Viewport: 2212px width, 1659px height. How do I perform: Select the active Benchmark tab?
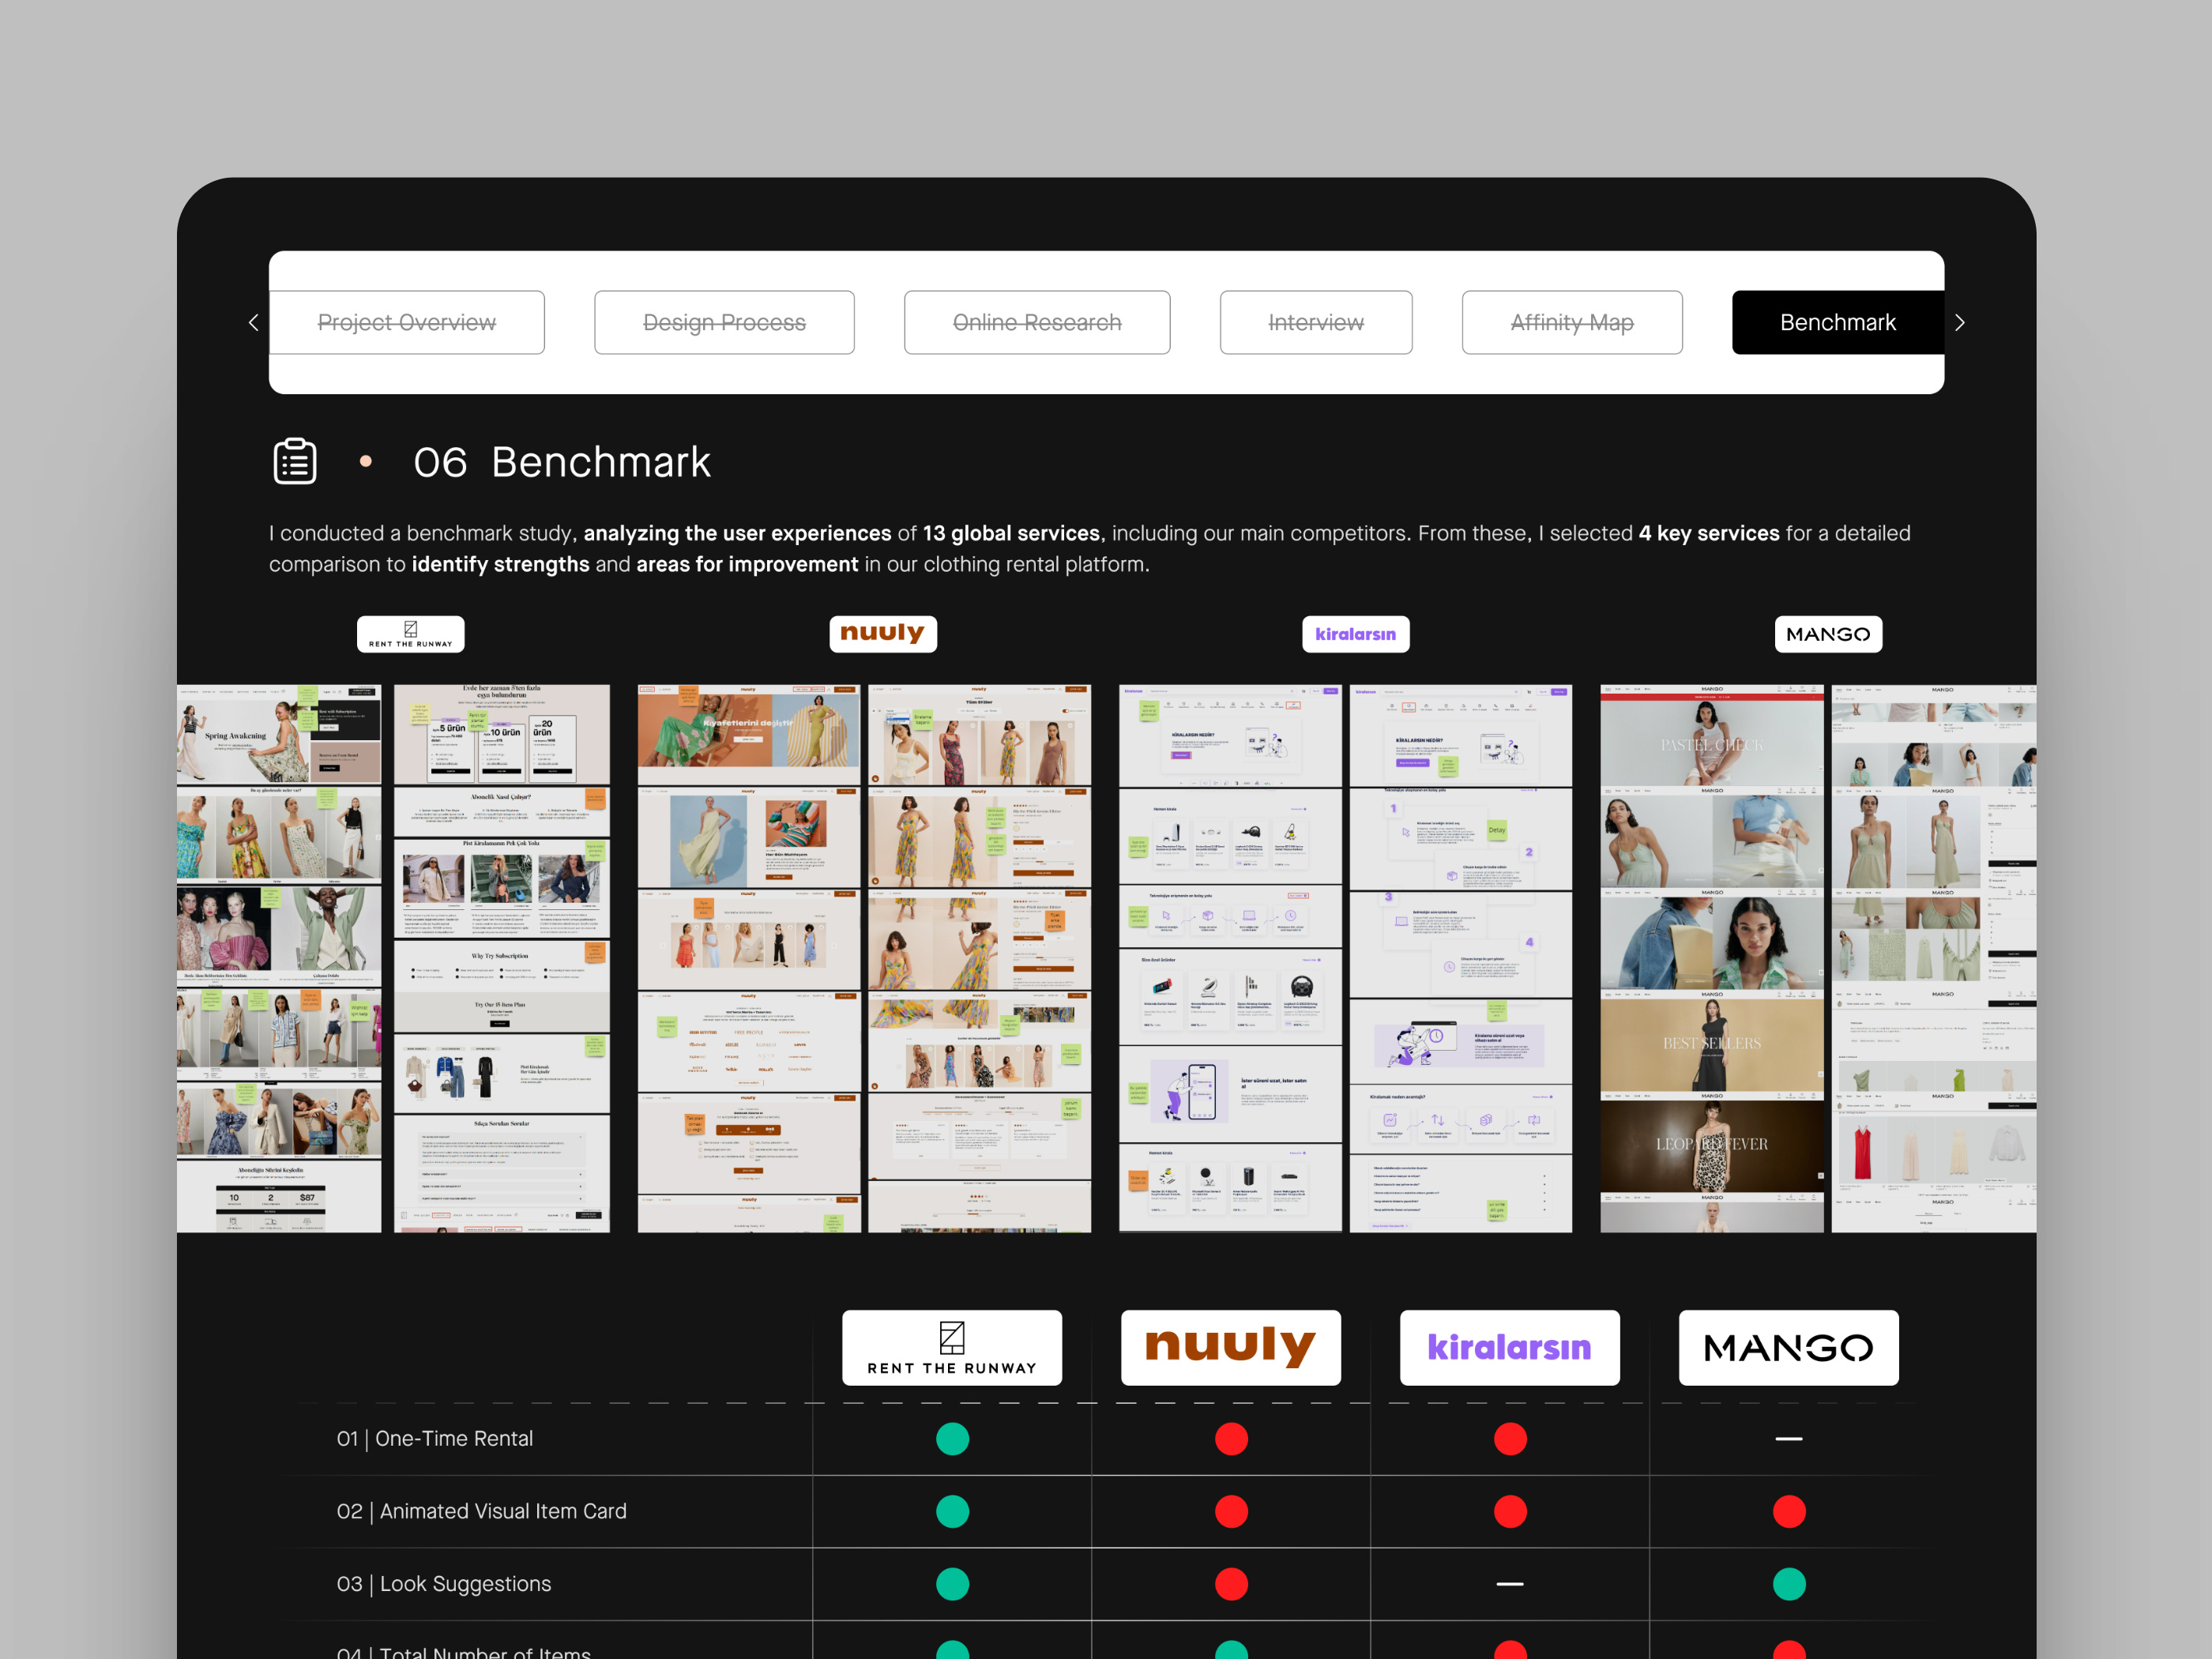1838,322
